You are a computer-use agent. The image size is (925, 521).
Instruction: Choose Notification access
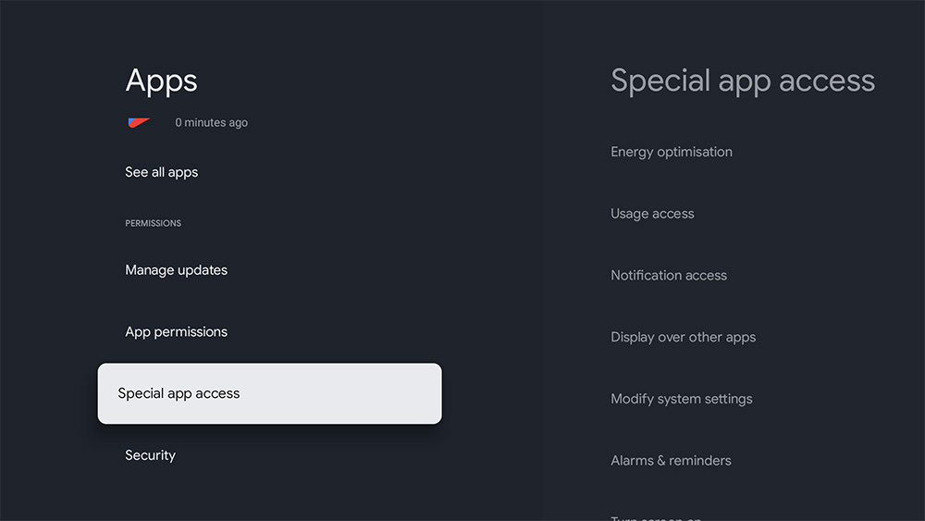pos(669,276)
